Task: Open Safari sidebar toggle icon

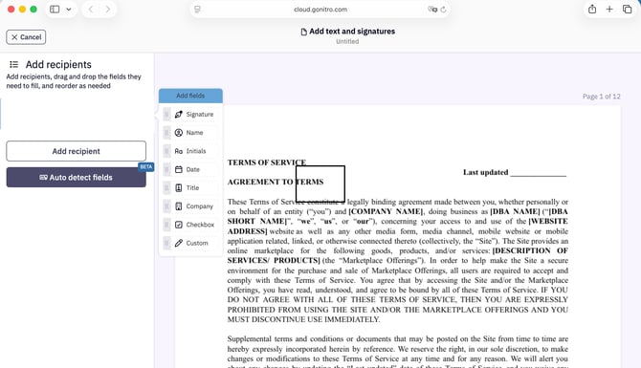Action: [55, 9]
